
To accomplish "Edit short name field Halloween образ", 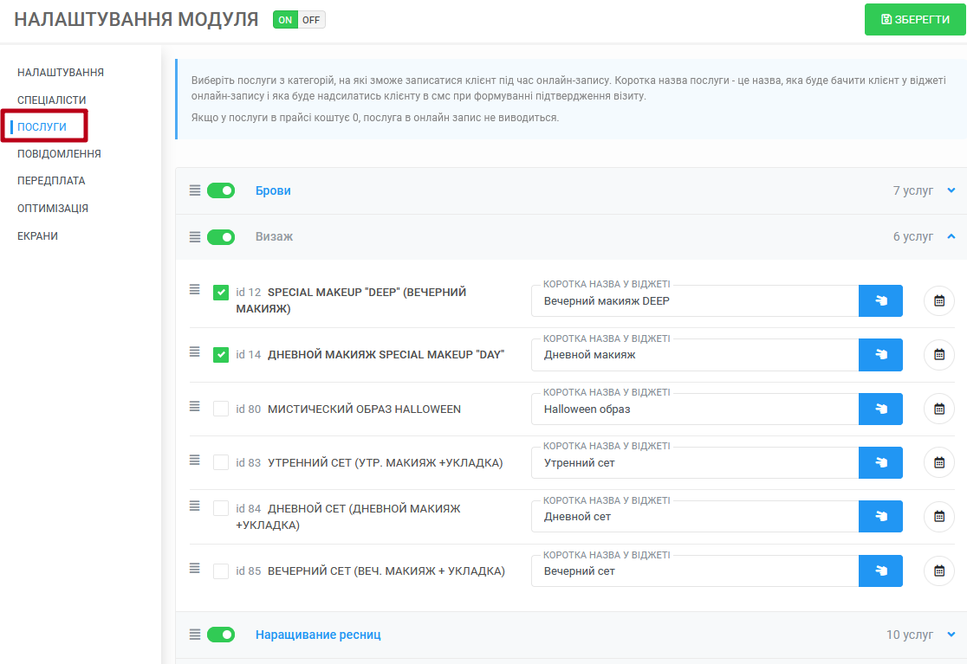I will 695,409.
